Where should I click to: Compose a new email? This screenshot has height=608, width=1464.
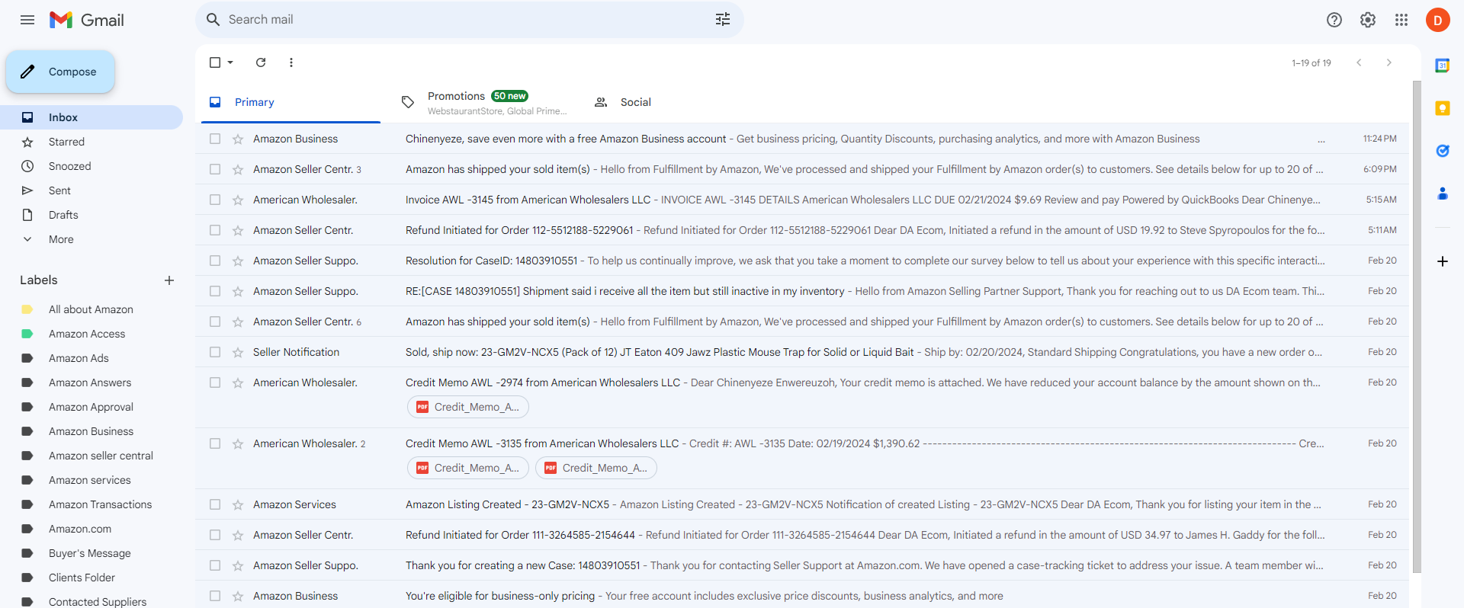(x=60, y=72)
